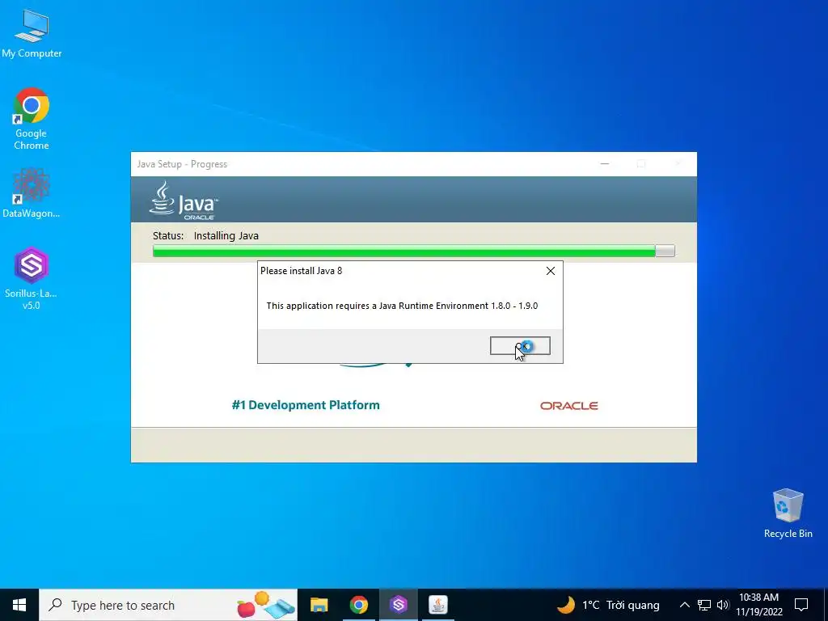This screenshot has height=621, width=828.
Task: Click the Java Oracle logo in the setup header
Action: [184, 201]
